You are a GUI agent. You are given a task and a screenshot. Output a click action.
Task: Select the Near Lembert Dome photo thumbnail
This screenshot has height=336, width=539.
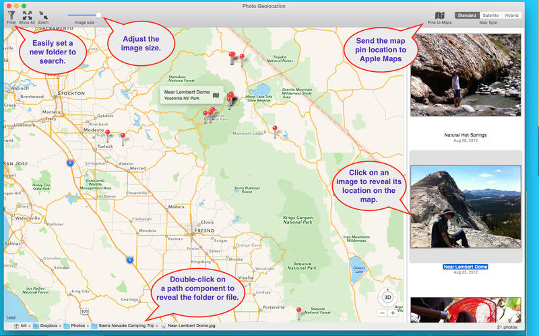click(466, 206)
